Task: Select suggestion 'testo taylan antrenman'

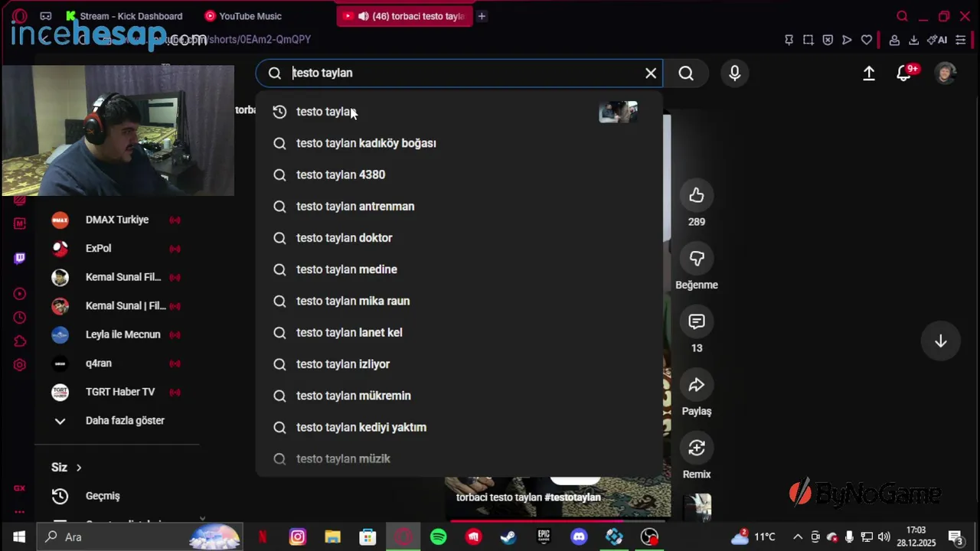Action: (x=459, y=207)
